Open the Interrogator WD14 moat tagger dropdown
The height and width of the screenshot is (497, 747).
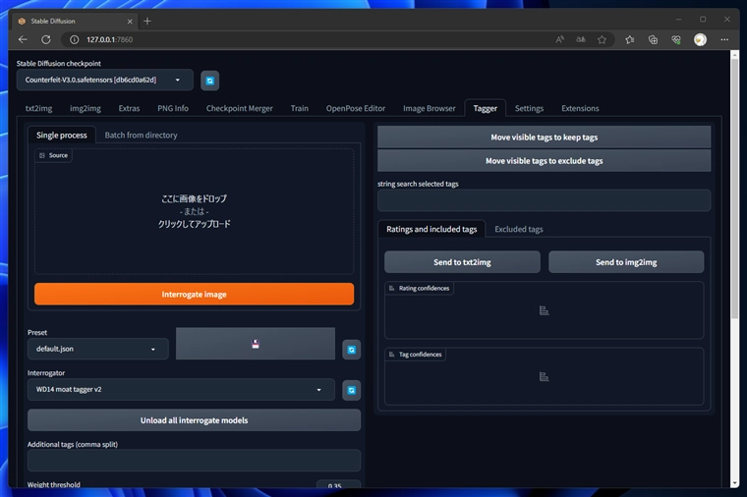pos(181,389)
